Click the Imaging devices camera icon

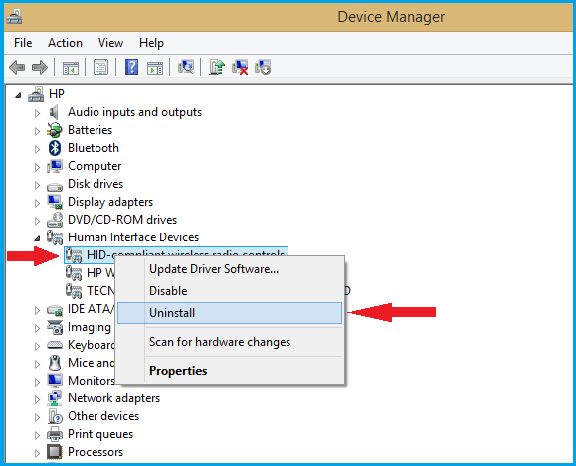(55, 327)
